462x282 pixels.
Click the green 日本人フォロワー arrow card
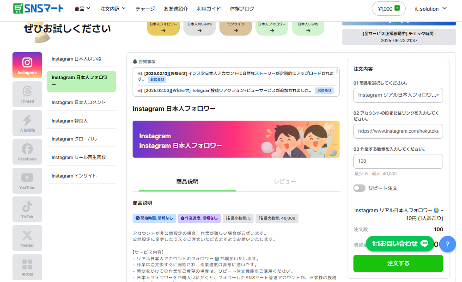tap(272, 28)
